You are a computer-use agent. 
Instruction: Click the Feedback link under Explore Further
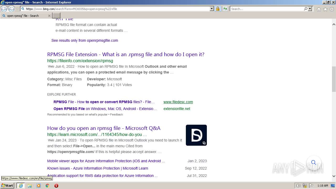click(x=117, y=114)
